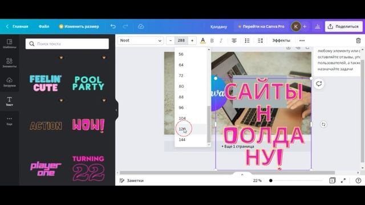The height and width of the screenshot is (205, 365).
Task: Click the Қолдану design title
Action: point(218,27)
